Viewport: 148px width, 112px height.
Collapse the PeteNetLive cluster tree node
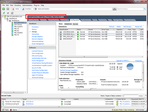click(x=8, y=21)
